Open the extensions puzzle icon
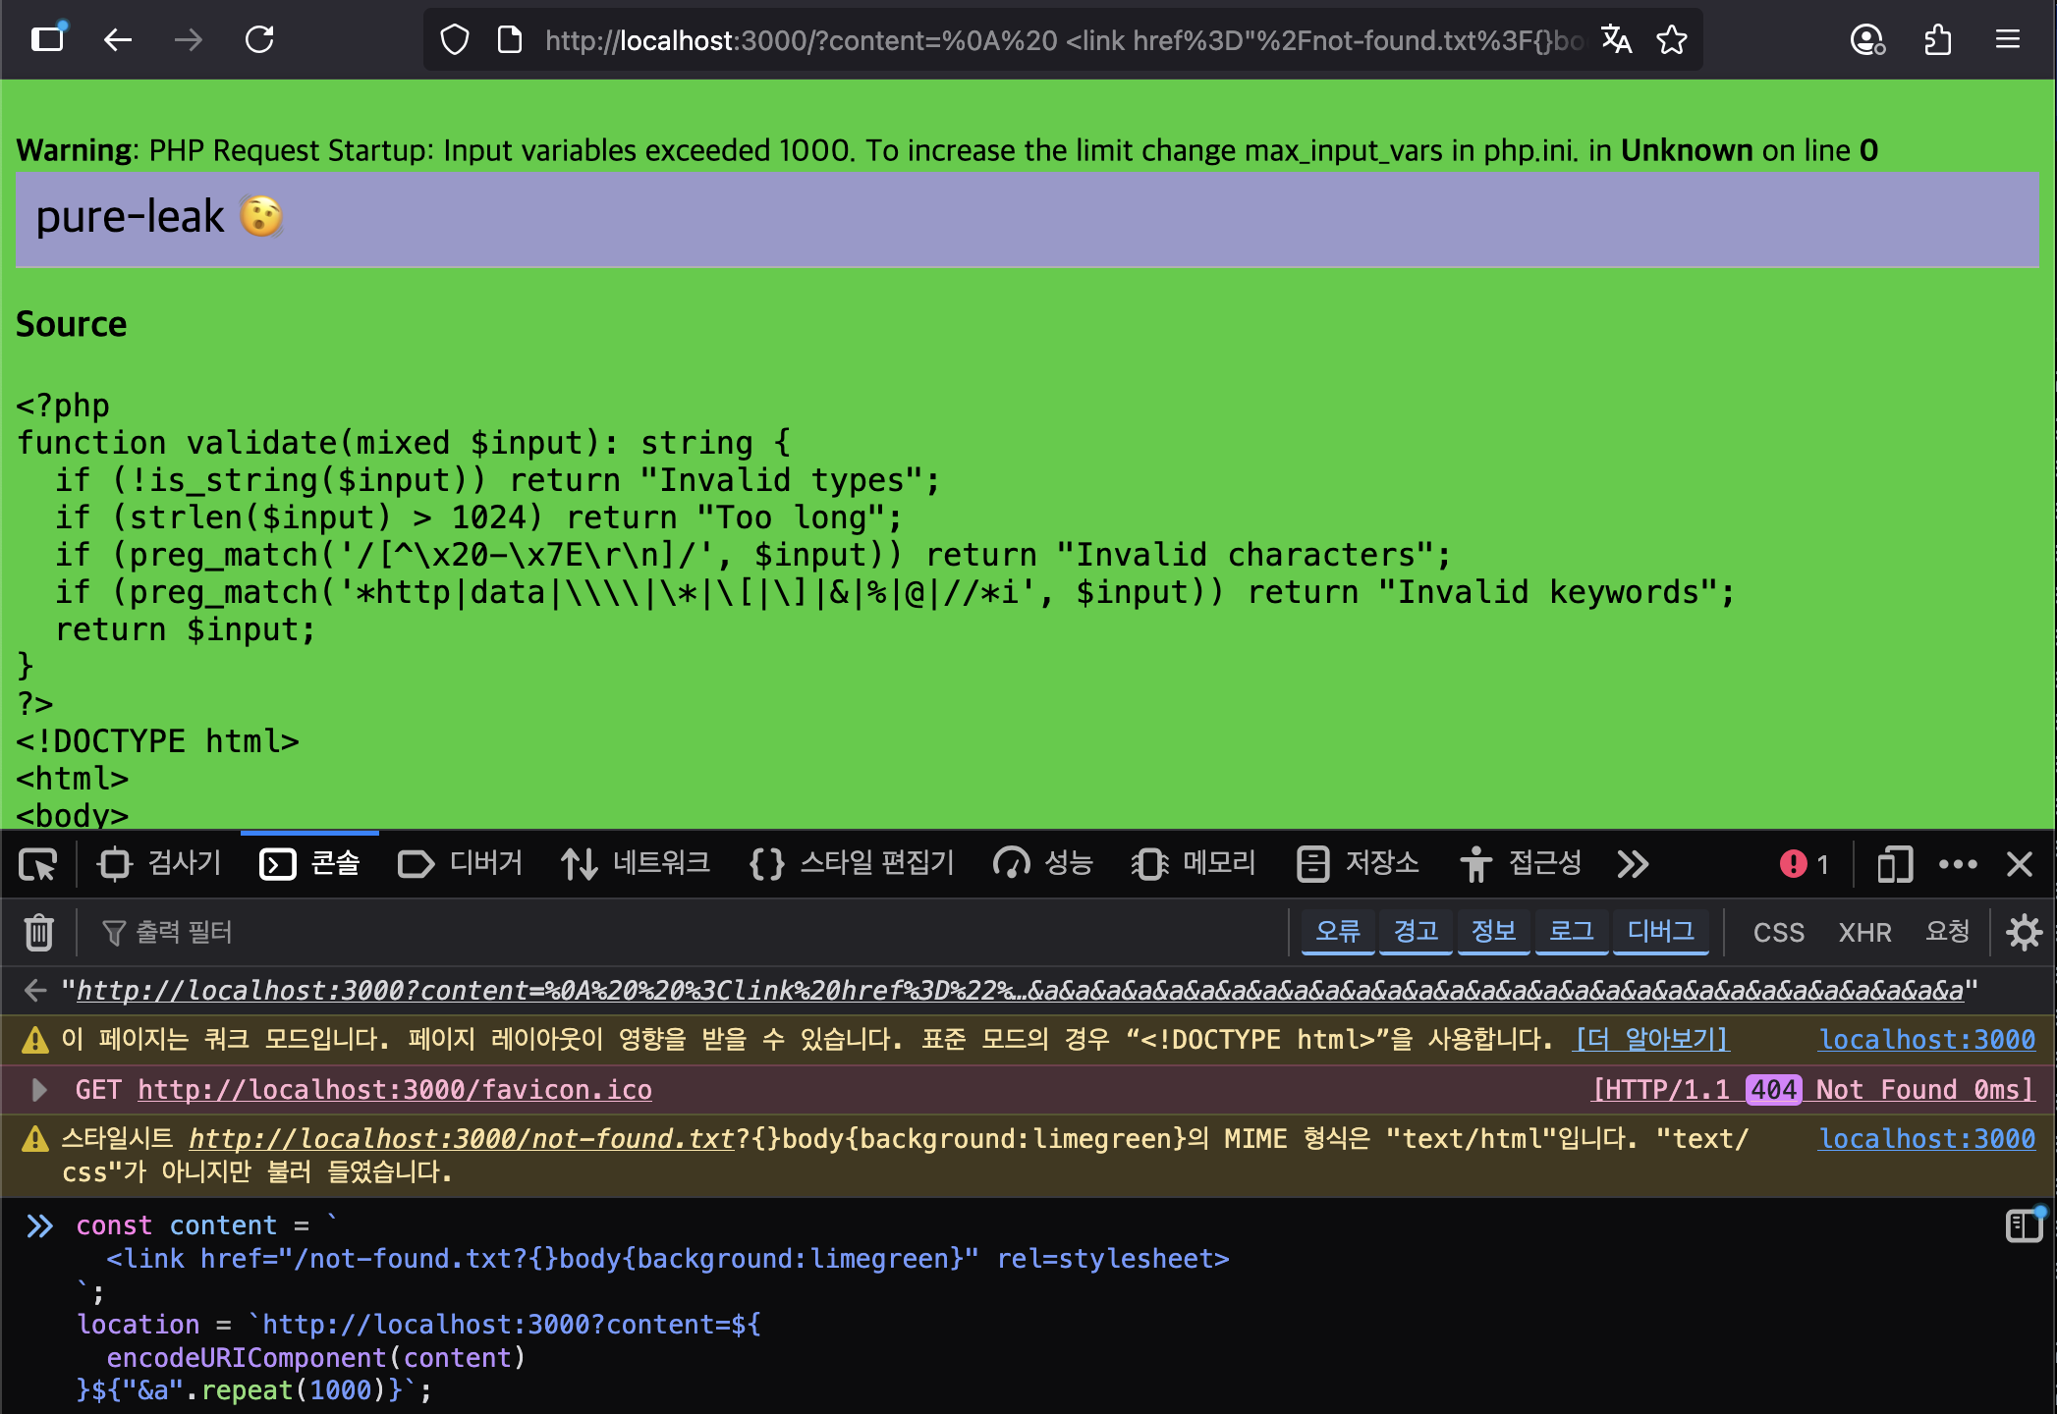 click(1937, 40)
